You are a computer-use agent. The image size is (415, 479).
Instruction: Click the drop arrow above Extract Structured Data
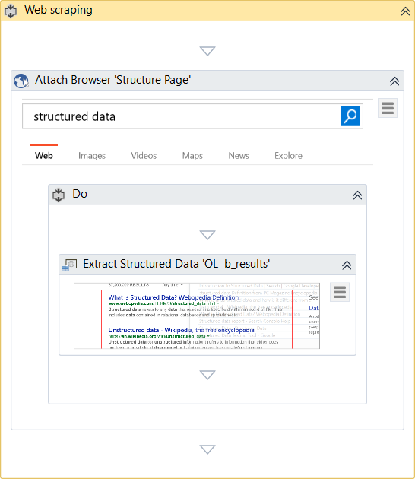[x=207, y=235]
